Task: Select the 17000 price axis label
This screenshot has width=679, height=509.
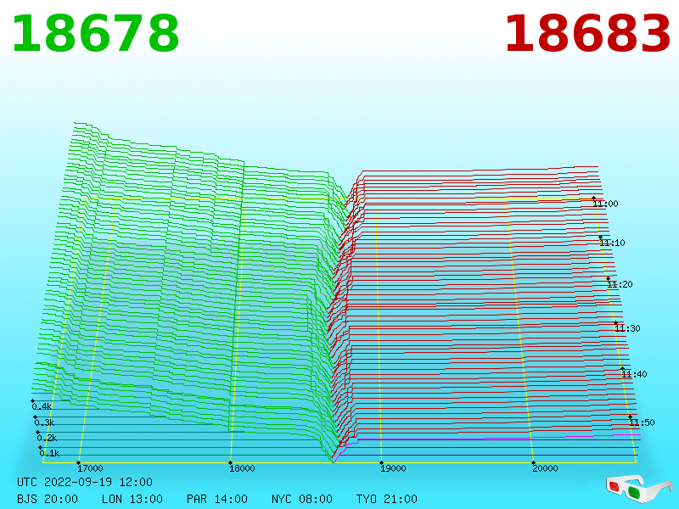Action: 90,468
